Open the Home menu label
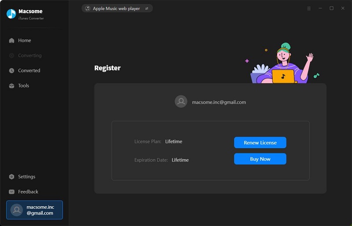 25,40
